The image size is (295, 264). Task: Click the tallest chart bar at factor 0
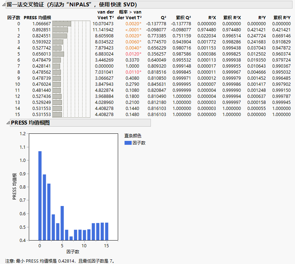[40, 196]
